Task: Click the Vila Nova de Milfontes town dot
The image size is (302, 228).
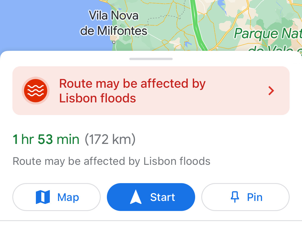Action: pyautogui.click(x=114, y=42)
